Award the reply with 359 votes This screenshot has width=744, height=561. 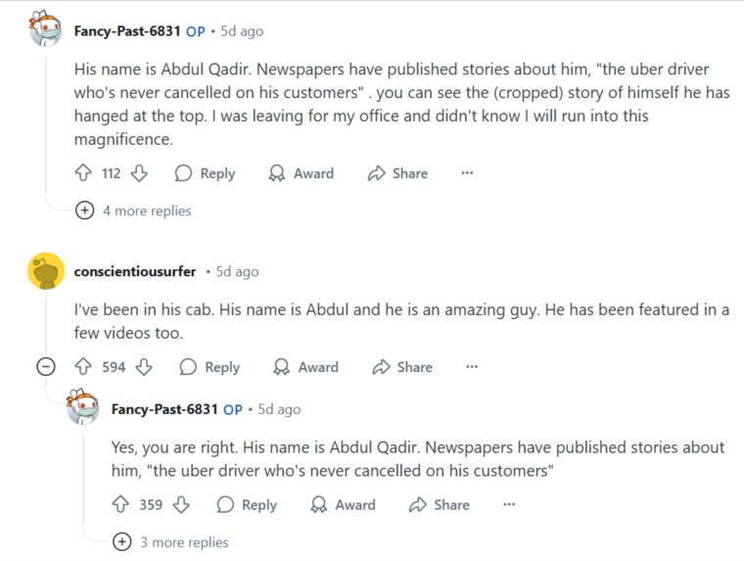point(343,504)
